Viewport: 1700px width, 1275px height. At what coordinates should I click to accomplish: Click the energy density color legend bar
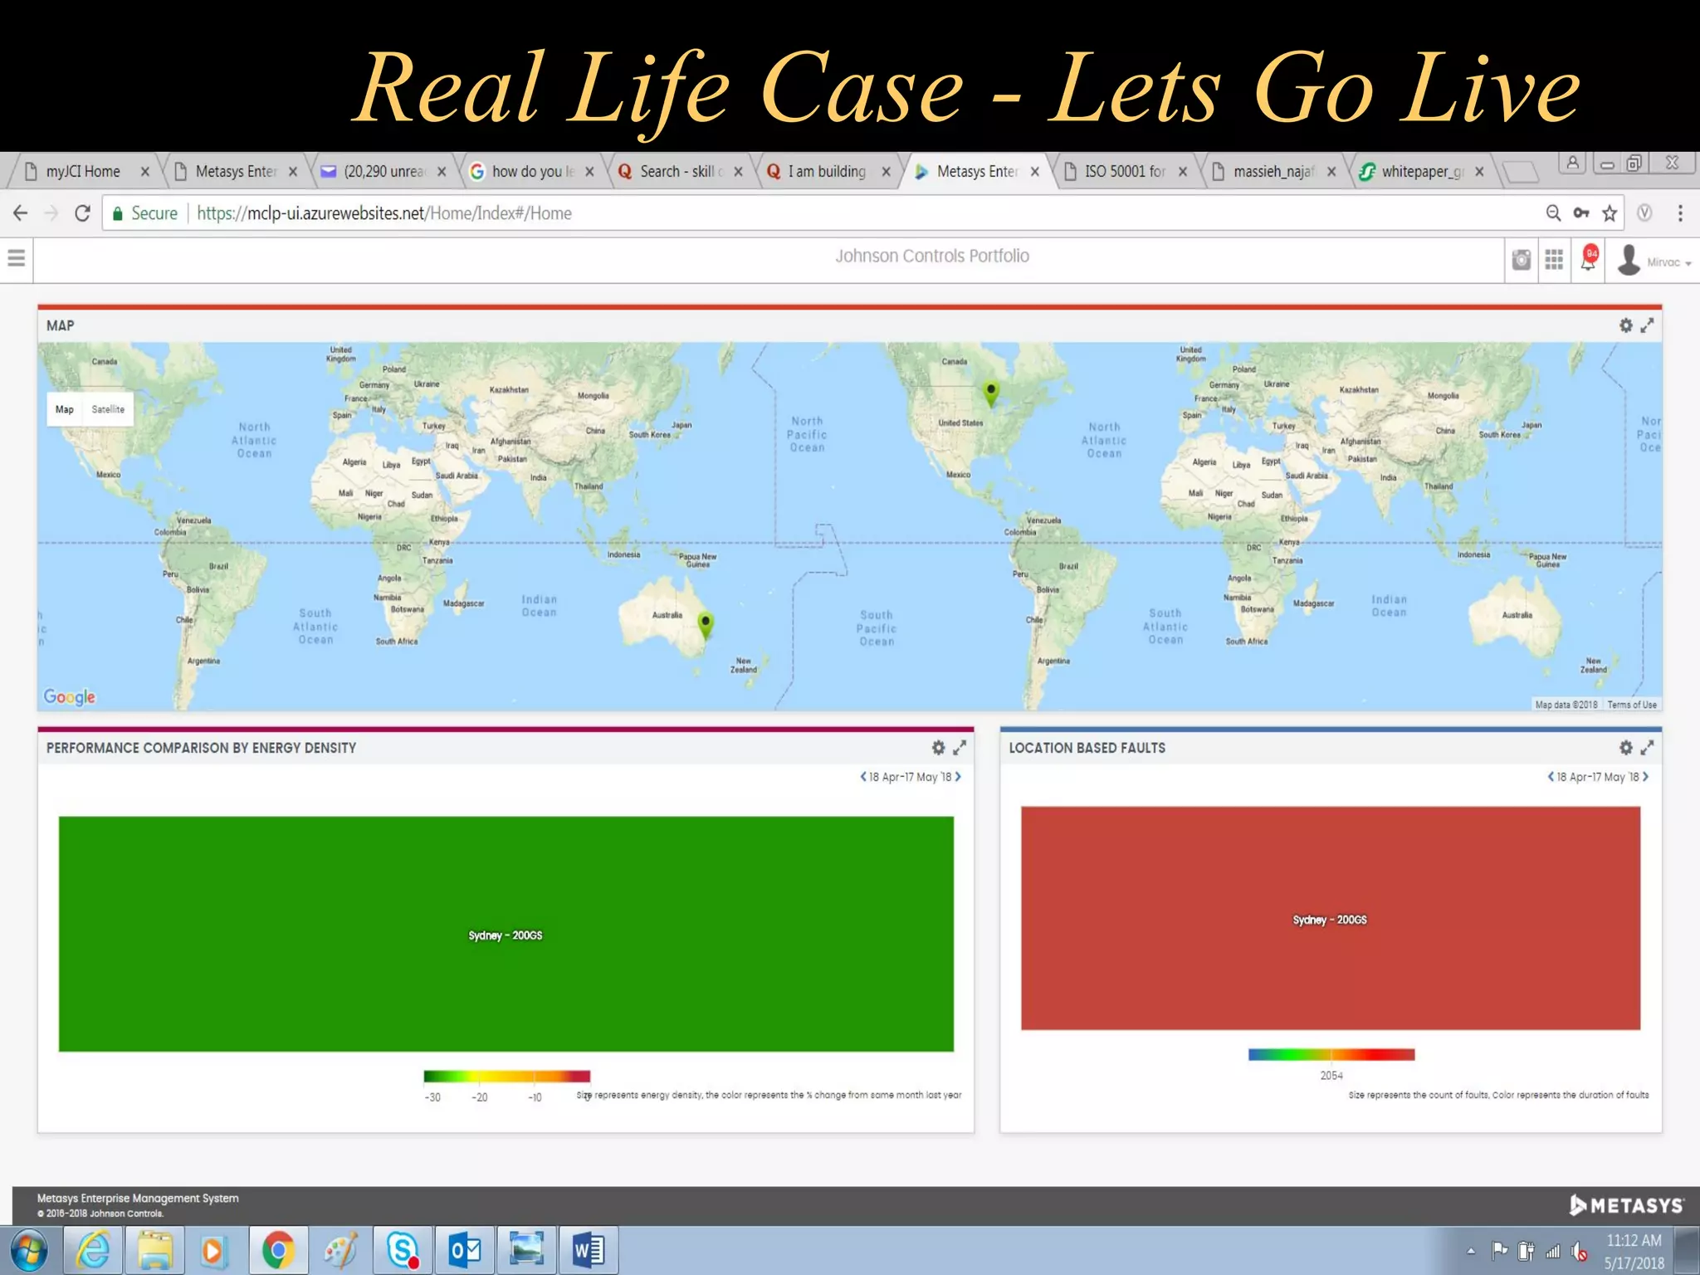coord(506,1077)
